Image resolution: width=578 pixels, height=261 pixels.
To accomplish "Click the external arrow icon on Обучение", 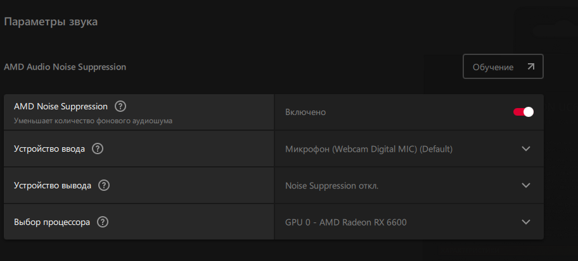I will click(x=530, y=67).
